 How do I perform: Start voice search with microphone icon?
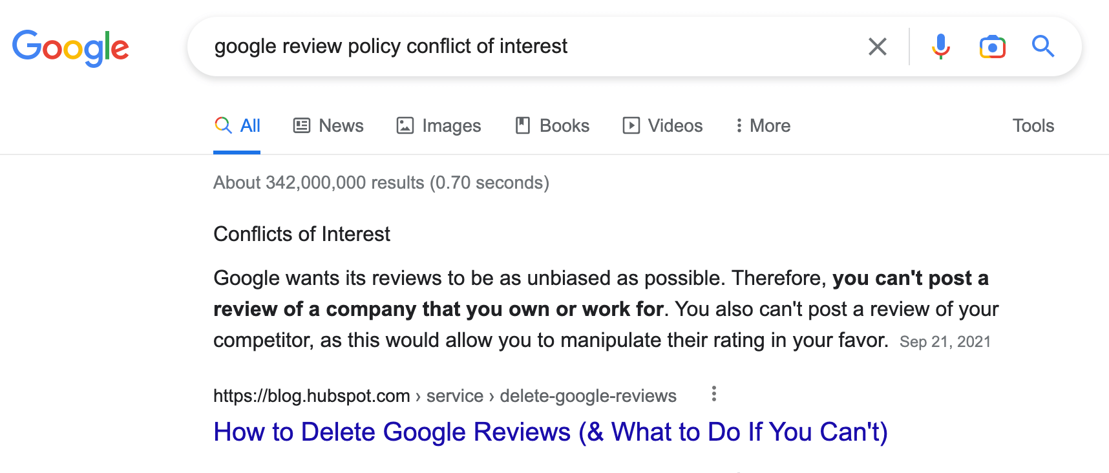[x=941, y=47]
